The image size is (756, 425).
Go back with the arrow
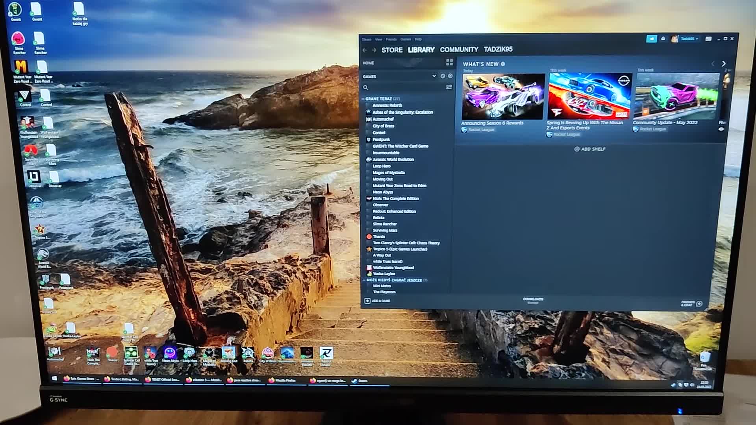point(365,50)
